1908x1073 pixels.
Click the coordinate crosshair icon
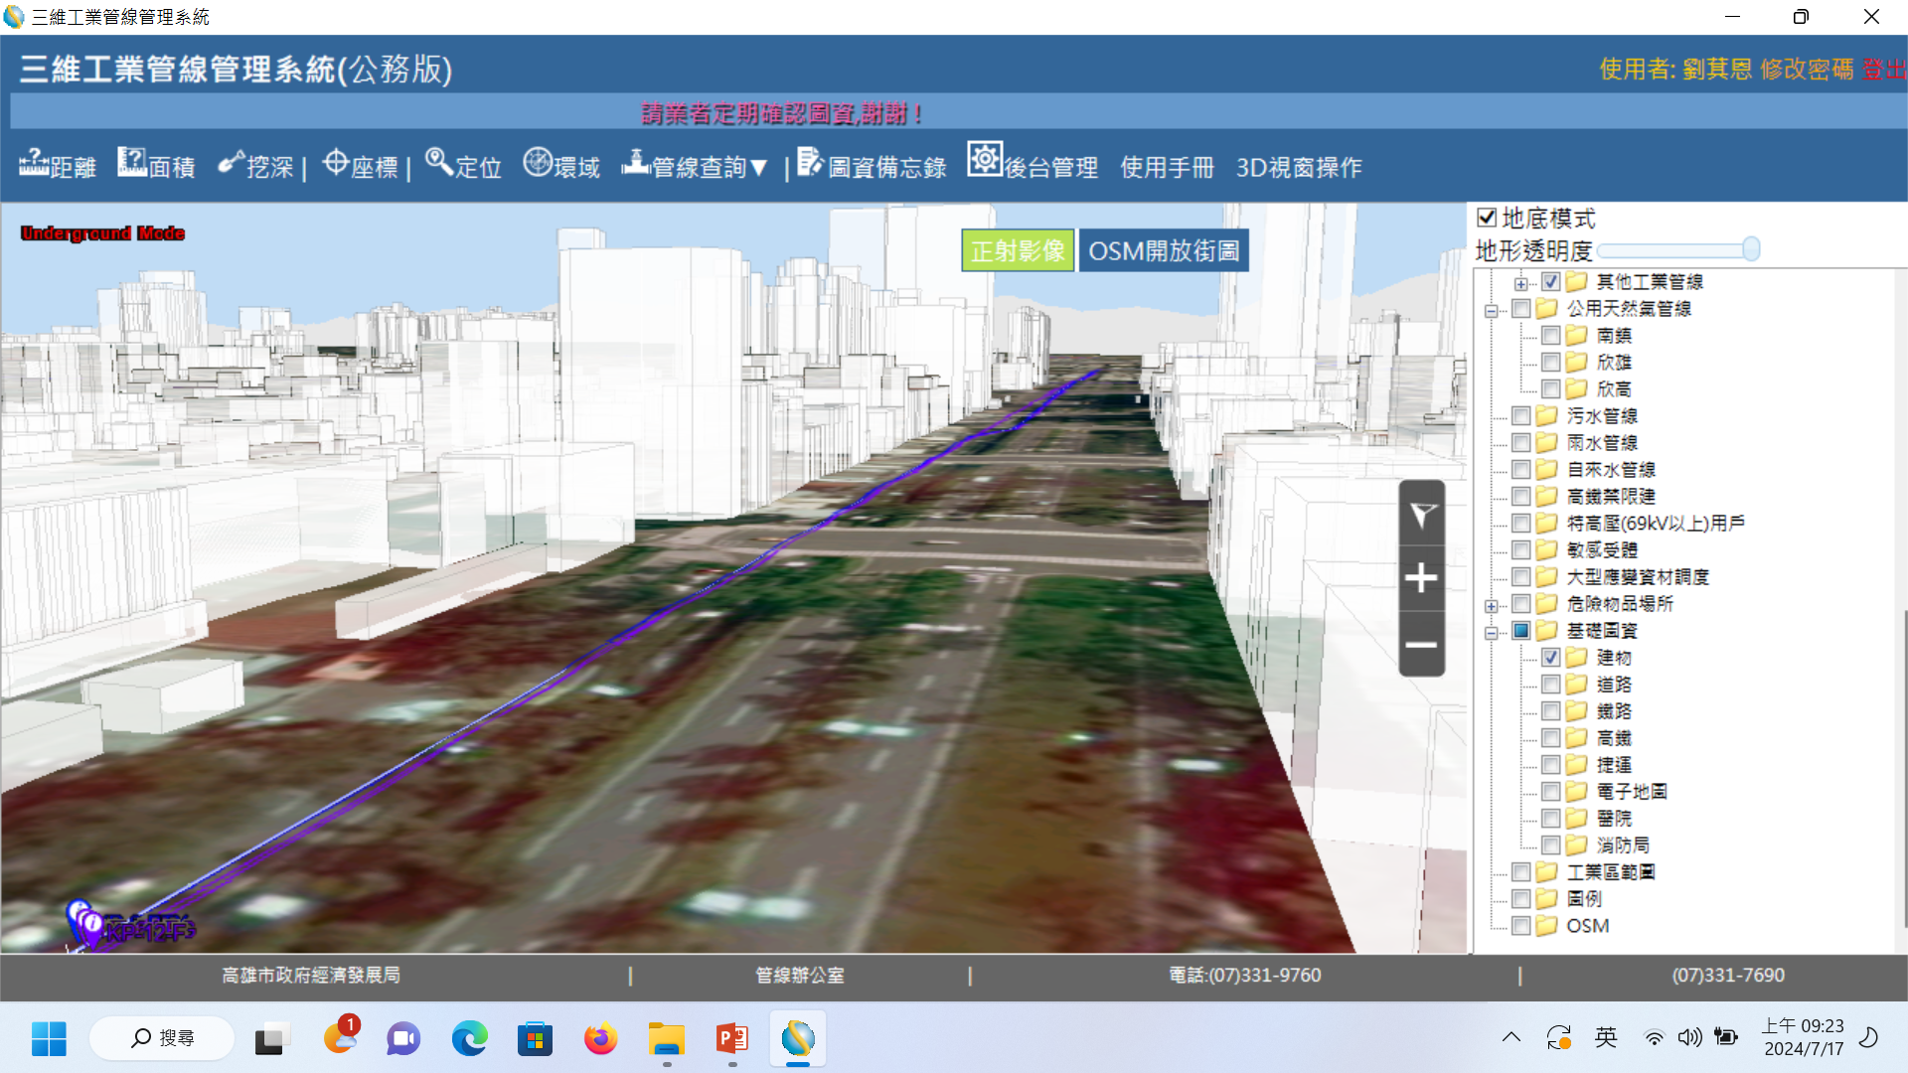pyautogui.click(x=336, y=162)
